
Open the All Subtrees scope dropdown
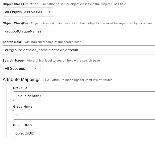pos(22,68)
